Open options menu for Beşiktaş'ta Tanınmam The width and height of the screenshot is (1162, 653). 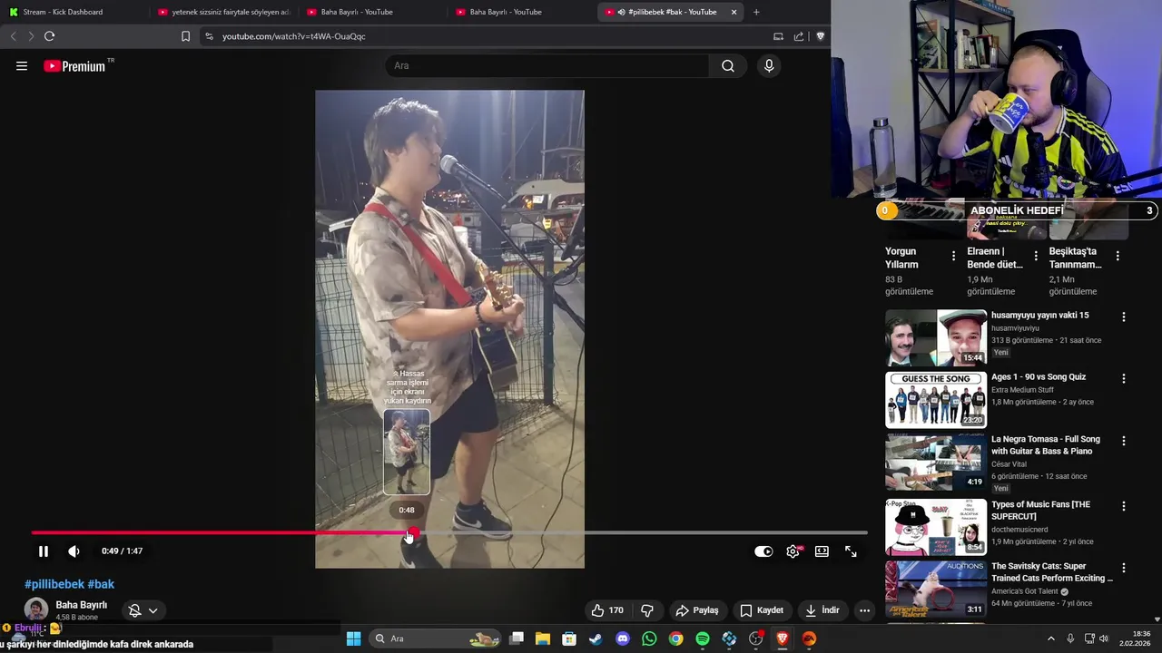coord(1118,256)
